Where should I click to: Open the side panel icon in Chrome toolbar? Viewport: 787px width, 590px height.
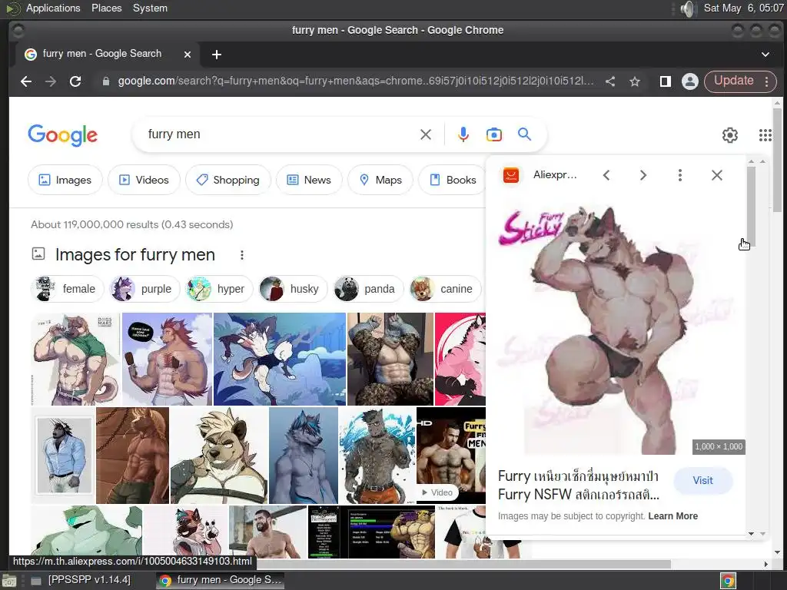[665, 81]
